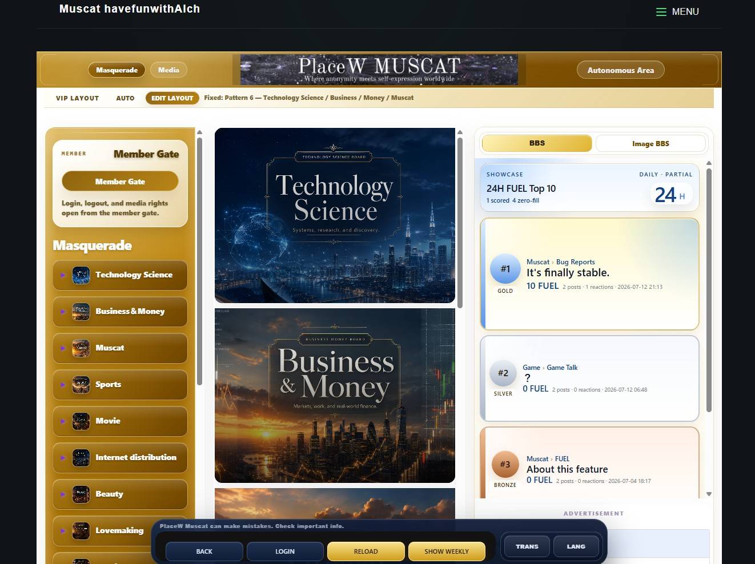Click the Beauty board thumbnail icon

coord(81,494)
